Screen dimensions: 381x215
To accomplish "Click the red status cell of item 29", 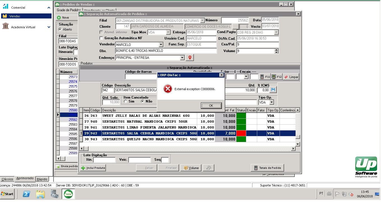I will point(241,133).
